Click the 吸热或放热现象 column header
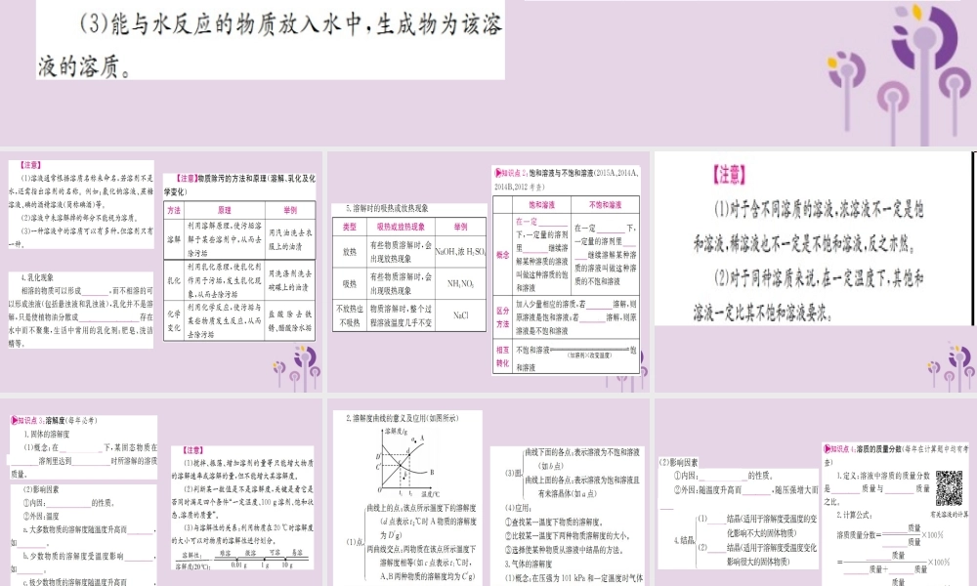The image size is (977, 586). pyautogui.click(x=401, y=228)
